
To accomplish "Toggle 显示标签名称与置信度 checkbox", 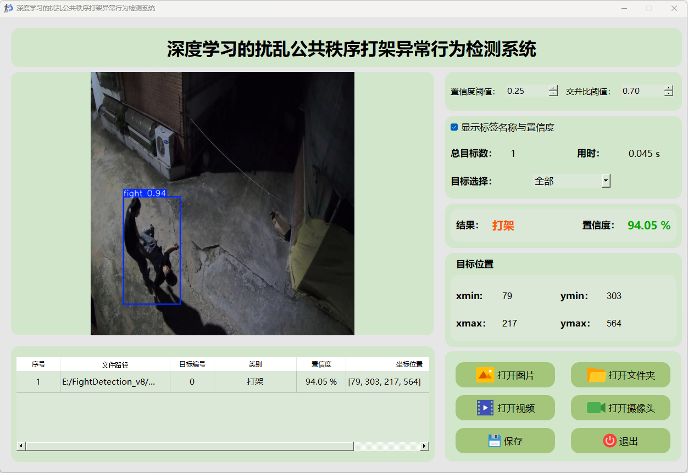I will click(454, 127).
